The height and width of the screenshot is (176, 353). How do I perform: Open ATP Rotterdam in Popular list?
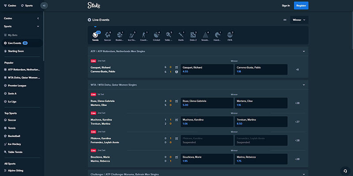[22, 70]
